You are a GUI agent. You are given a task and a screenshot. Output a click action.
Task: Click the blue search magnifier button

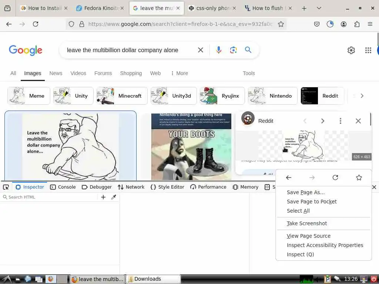click(x=248, y=50)
